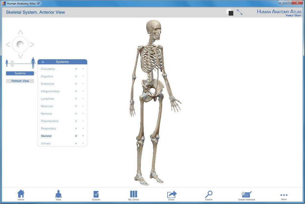Click the Human Anatomy Atlas Visible Body logo
Viewport: 305px width, 204px height.
click(x=279, y=13)
